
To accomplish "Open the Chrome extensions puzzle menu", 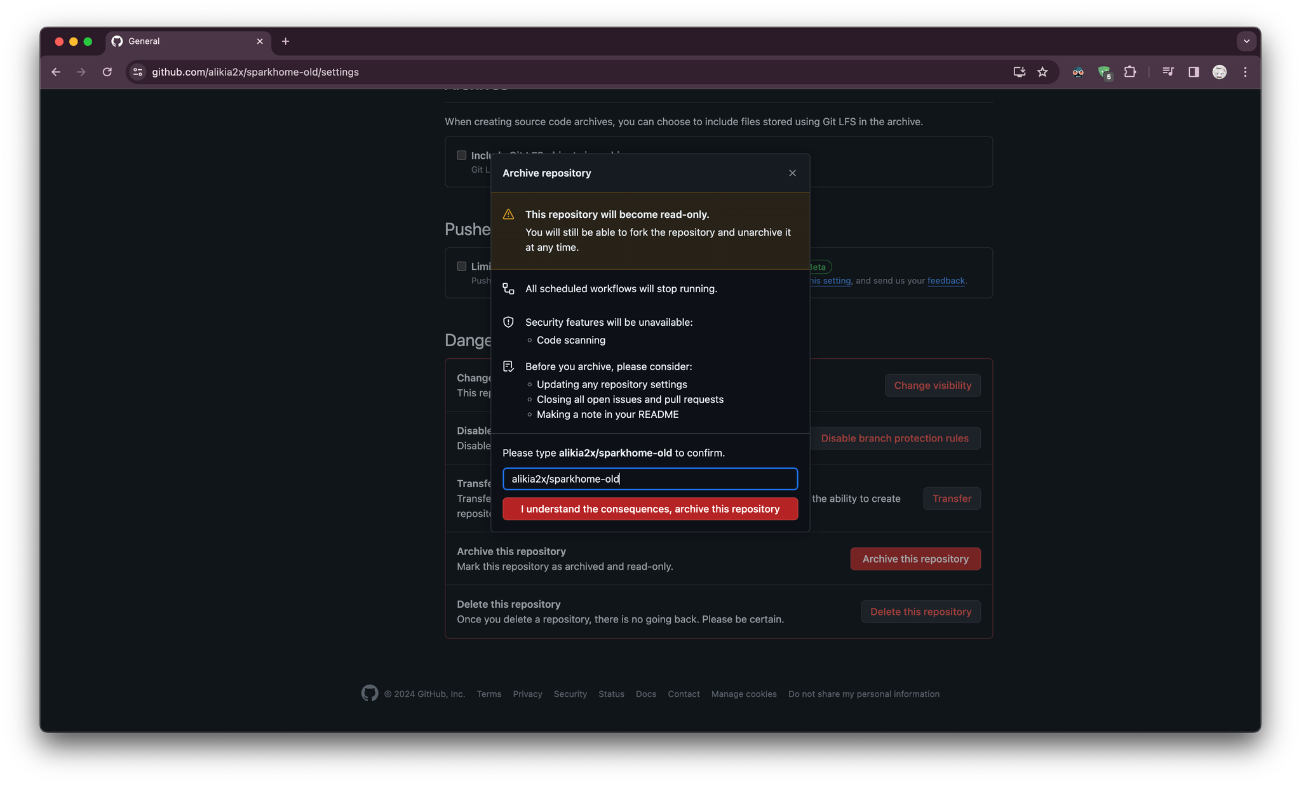I will coord(1131,72).
